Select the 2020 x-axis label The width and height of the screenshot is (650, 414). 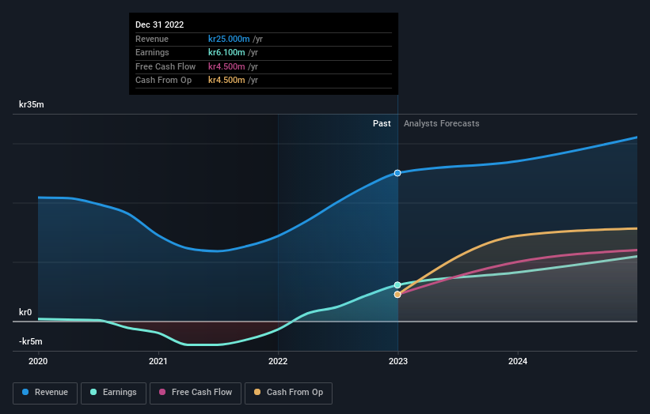tap(38, 362)
